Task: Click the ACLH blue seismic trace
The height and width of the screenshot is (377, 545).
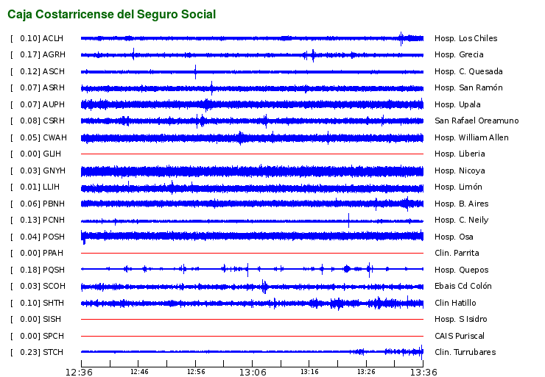Action: 252,38
